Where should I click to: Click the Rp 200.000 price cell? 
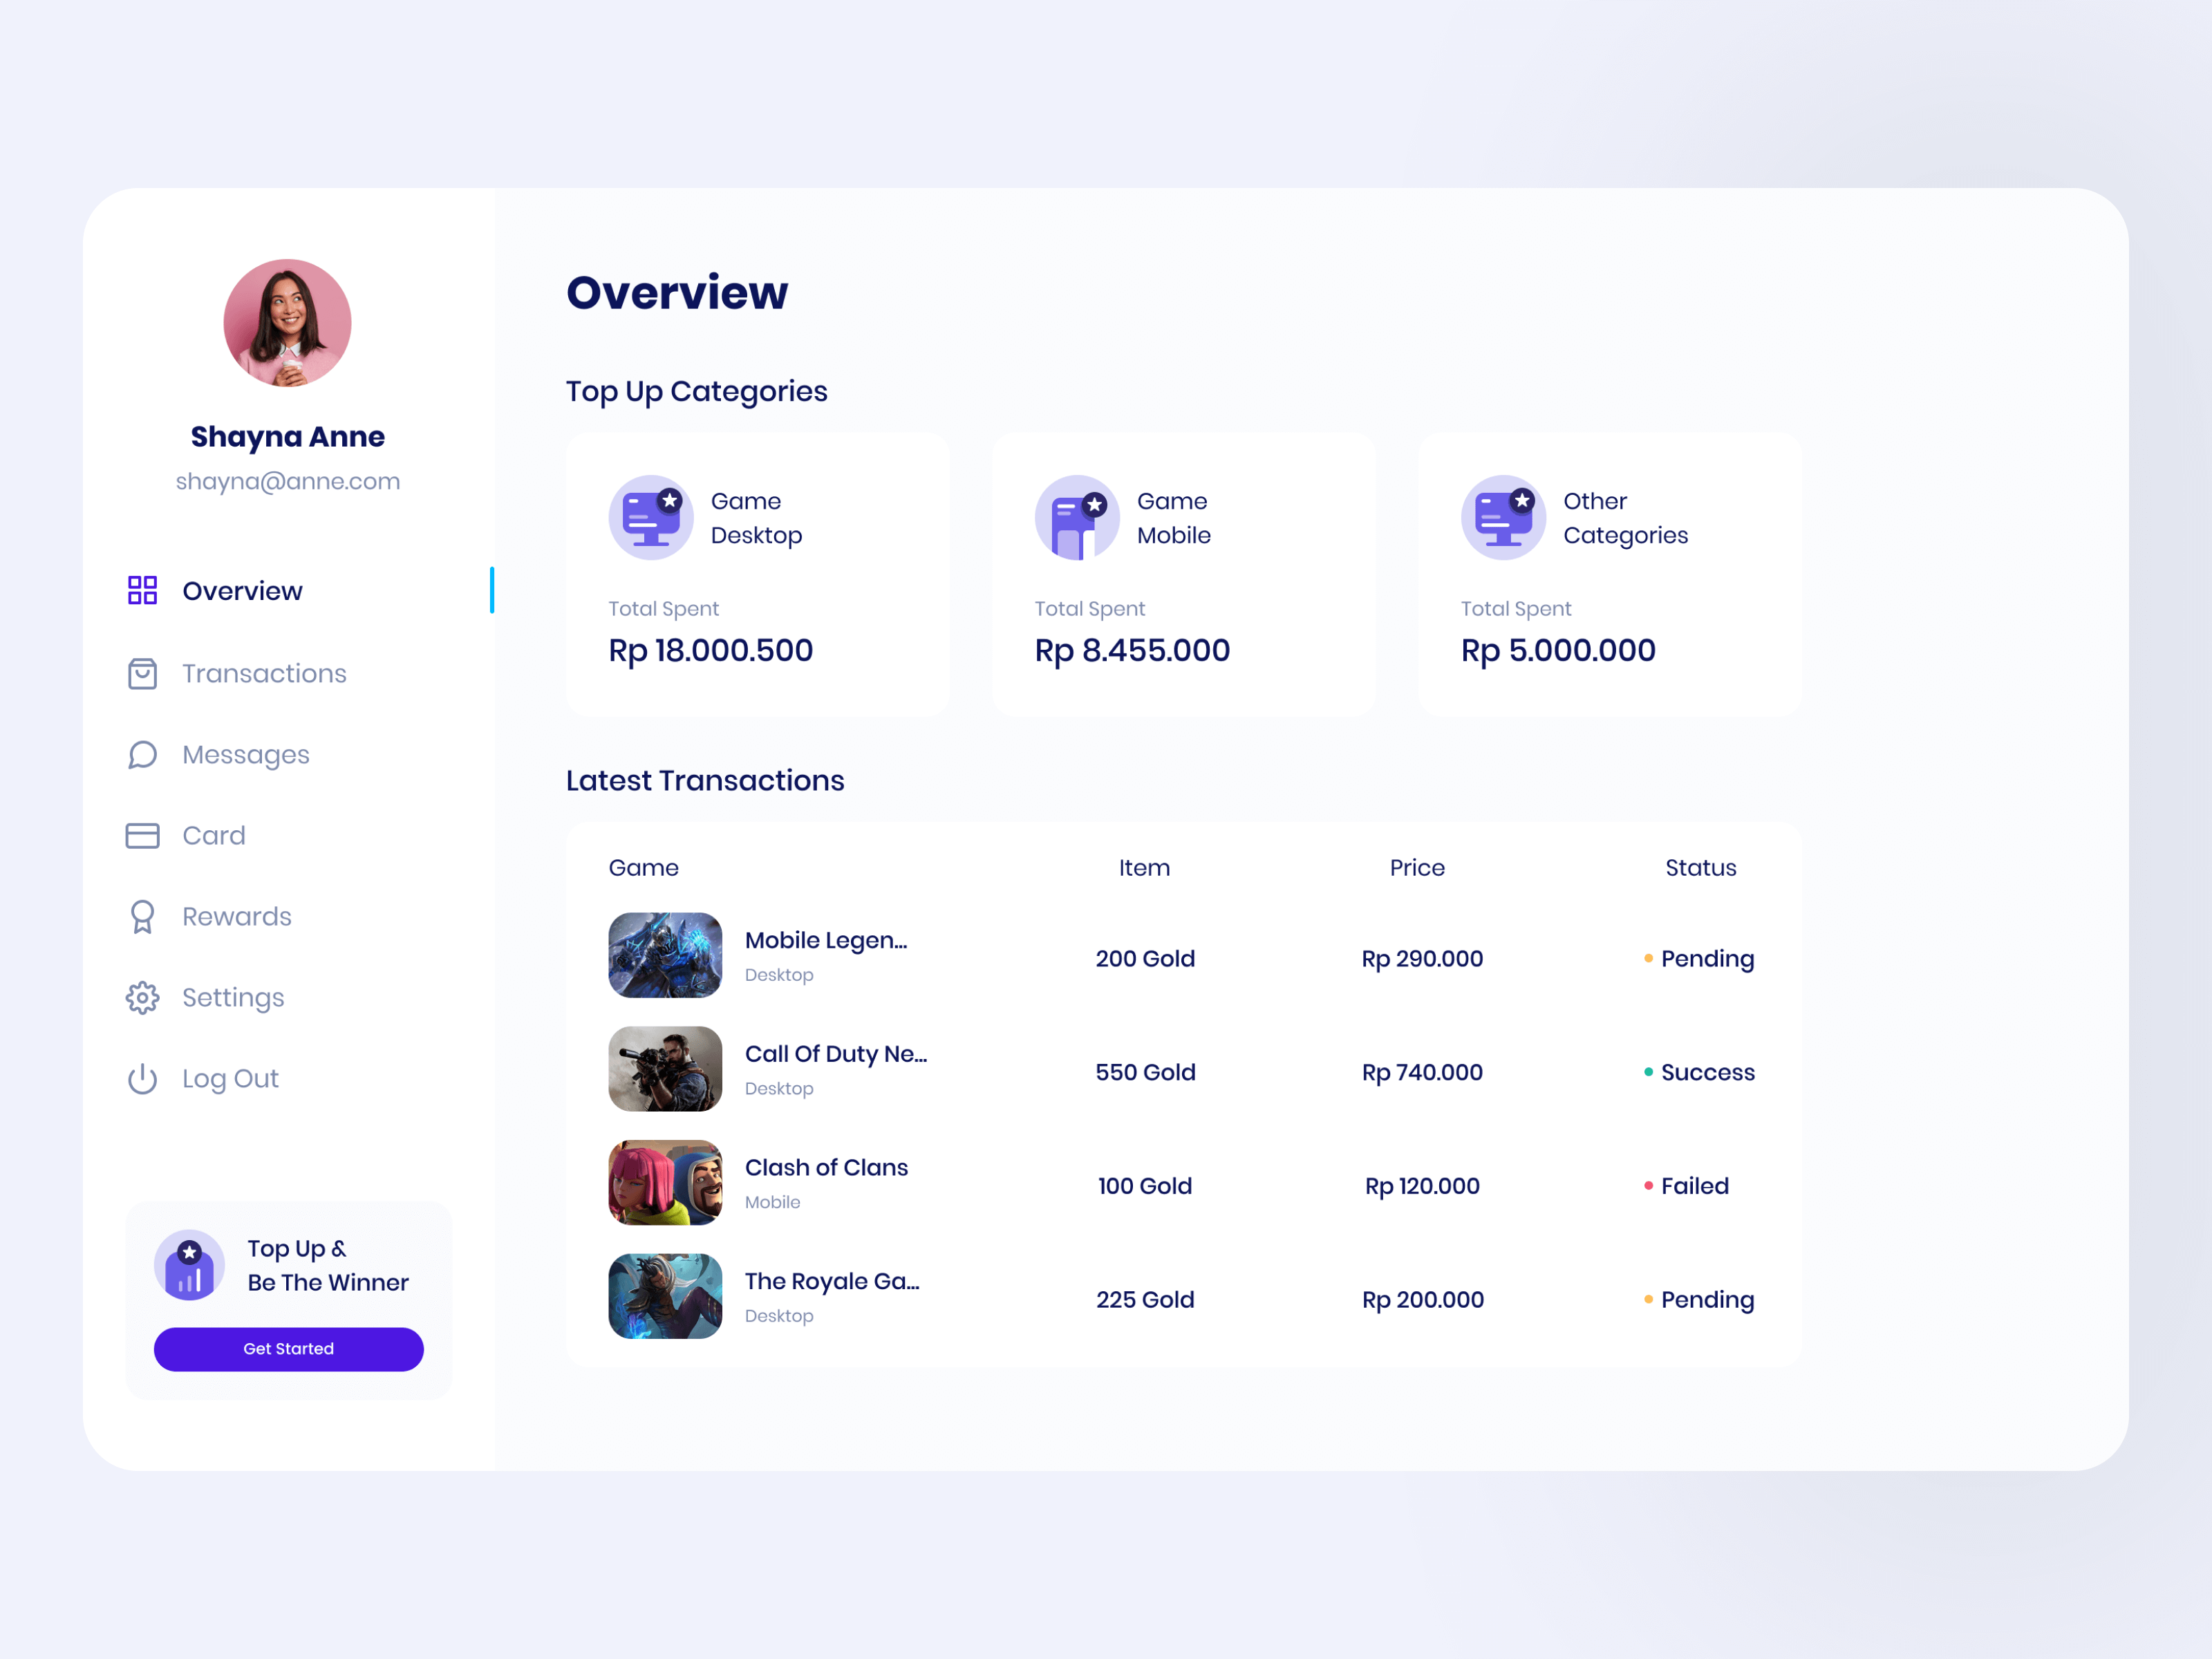(x=1422, y=1299)
